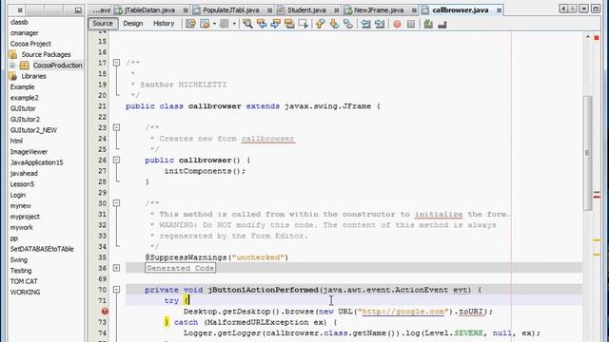Jump to the last edit location
The width and height of the screenshot is (609, 342).
point(190,24)
